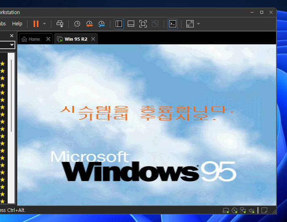Pause the virtual machine

36,24
